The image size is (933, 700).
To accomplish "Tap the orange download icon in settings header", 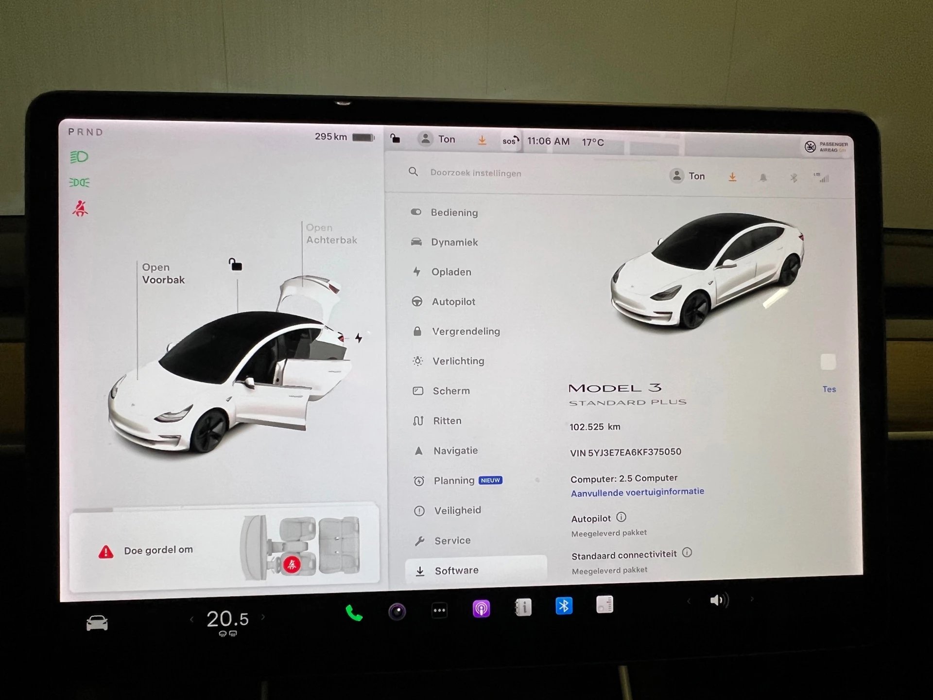I will [x=732, y=177].
